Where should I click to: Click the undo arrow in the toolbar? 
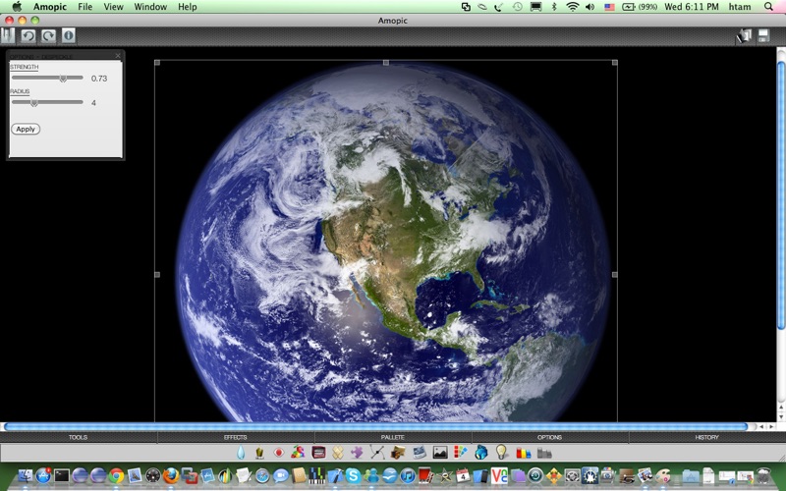[28, 35]
